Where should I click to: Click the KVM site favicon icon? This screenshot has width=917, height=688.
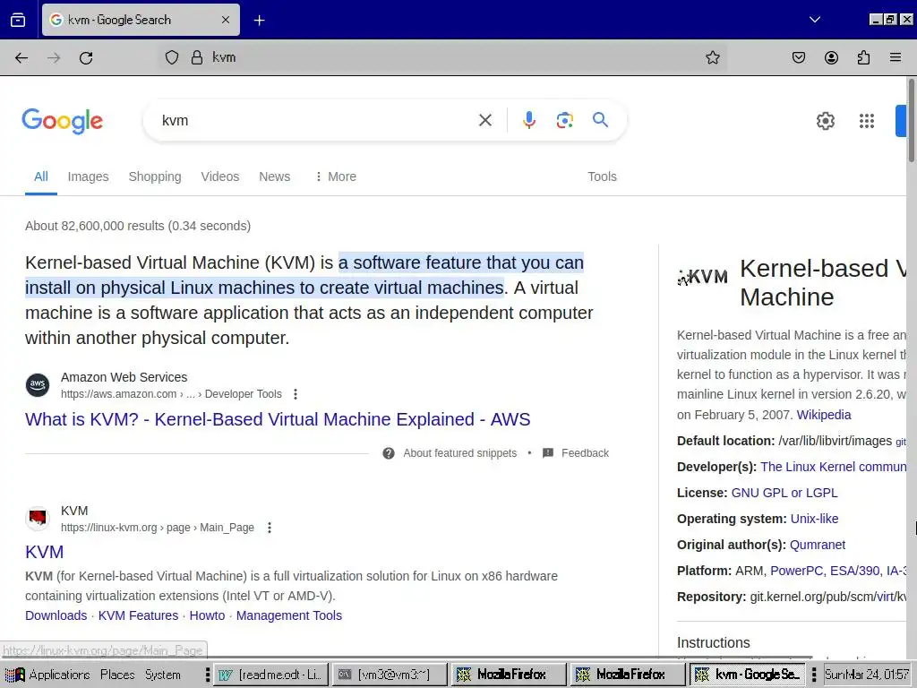coord(38,519)
